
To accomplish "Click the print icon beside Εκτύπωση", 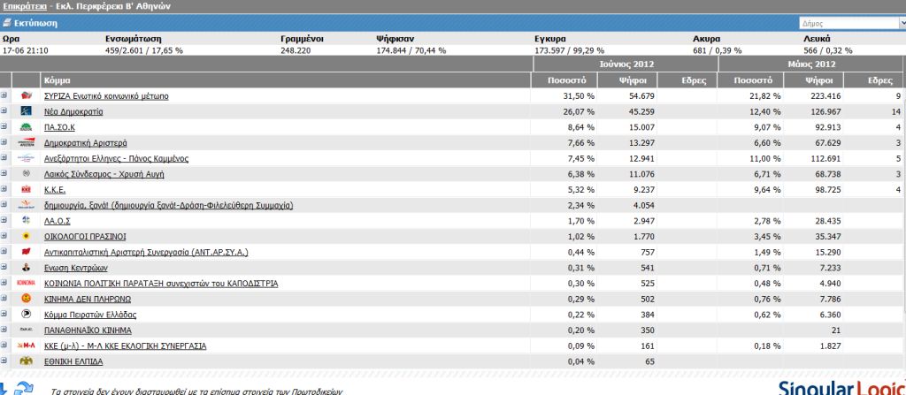I will 6,24.
